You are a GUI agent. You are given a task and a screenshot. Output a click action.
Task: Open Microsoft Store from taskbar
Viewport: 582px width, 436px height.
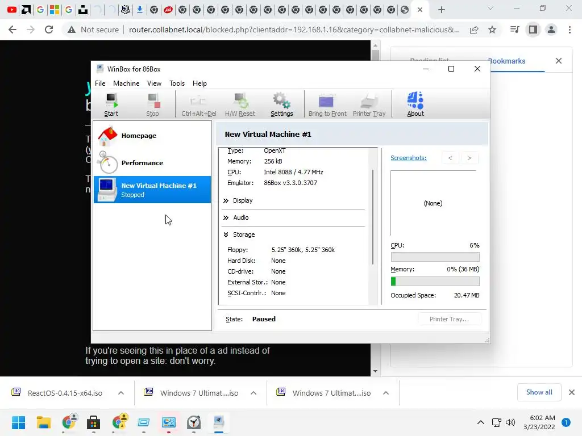(94, 422)
